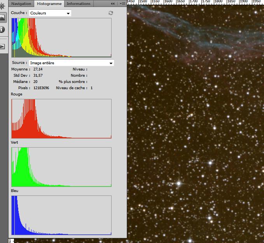Click the Vert label
Viewport: 264px width, 243px height.
tap(14, 142)
